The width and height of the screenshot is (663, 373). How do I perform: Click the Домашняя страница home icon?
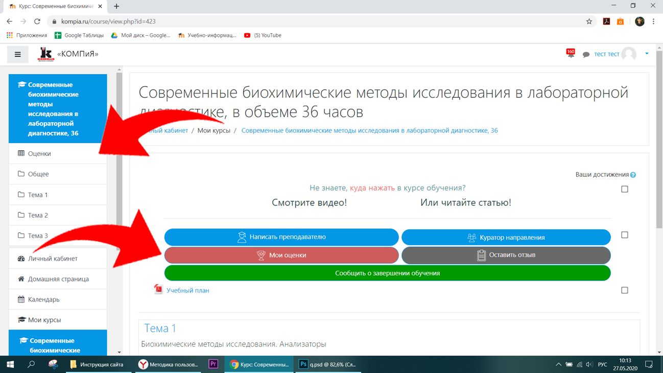(21, 279)
